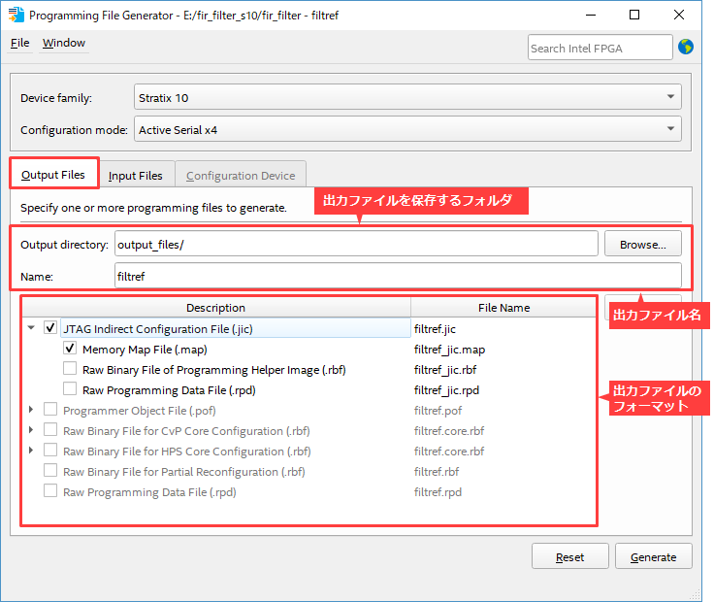Viewport: 714px width, 602px height.
Task: Open the Configuration mode dropdown
Action: click(406, 129)
